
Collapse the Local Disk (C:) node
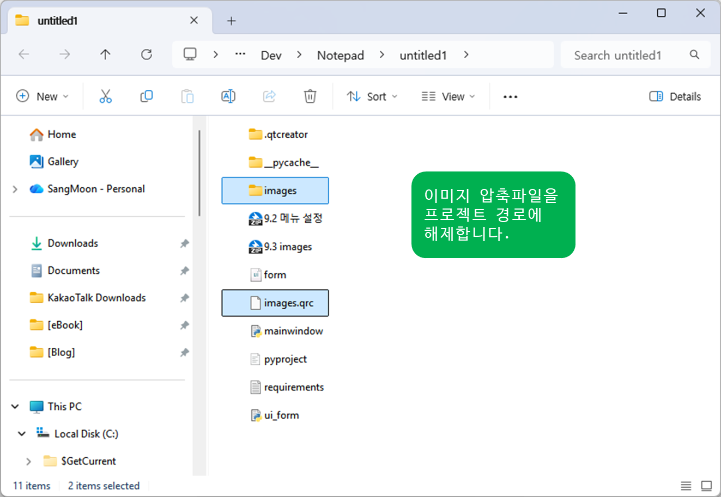click(x=22, y=434)
